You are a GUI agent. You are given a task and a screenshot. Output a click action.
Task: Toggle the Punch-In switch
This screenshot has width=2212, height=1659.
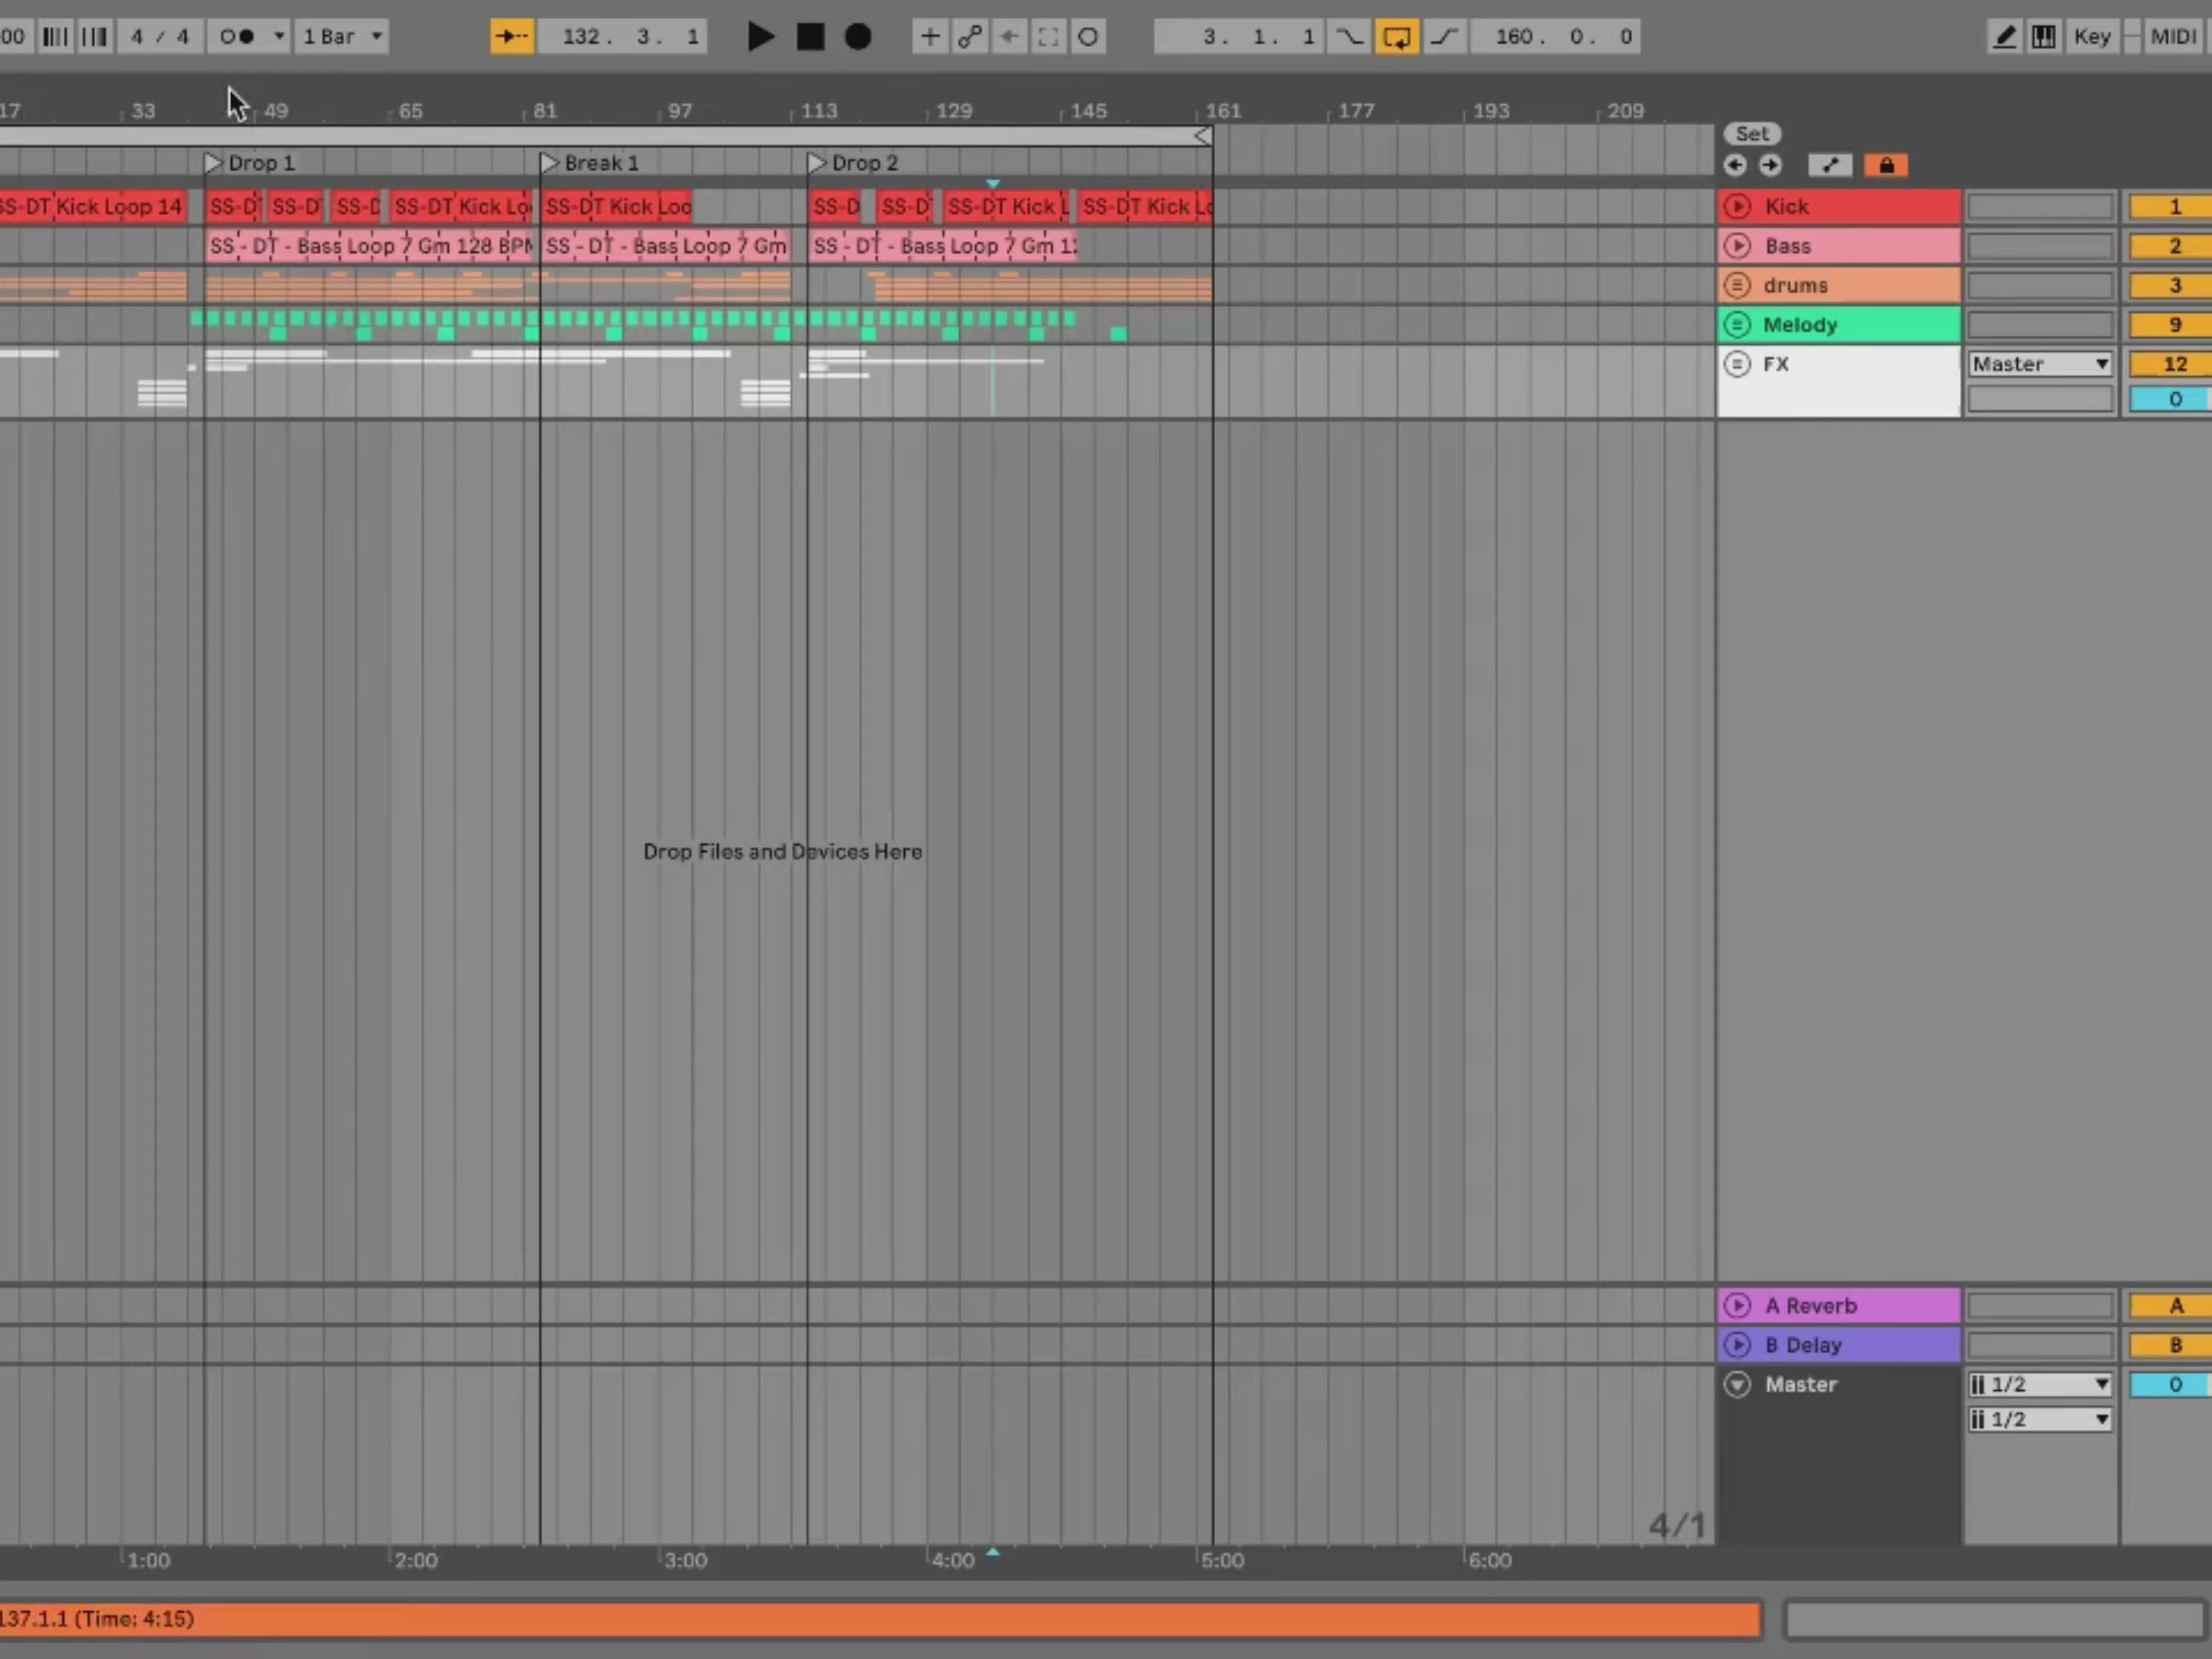tap(1349, 37)
